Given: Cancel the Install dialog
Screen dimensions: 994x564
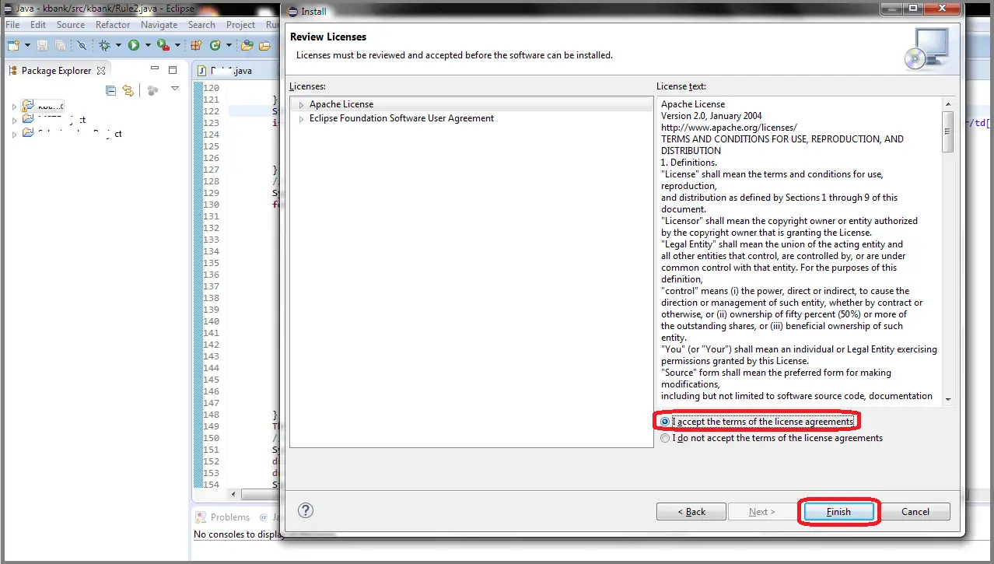Looking at the screenshot, I should [x=915, y=511].
